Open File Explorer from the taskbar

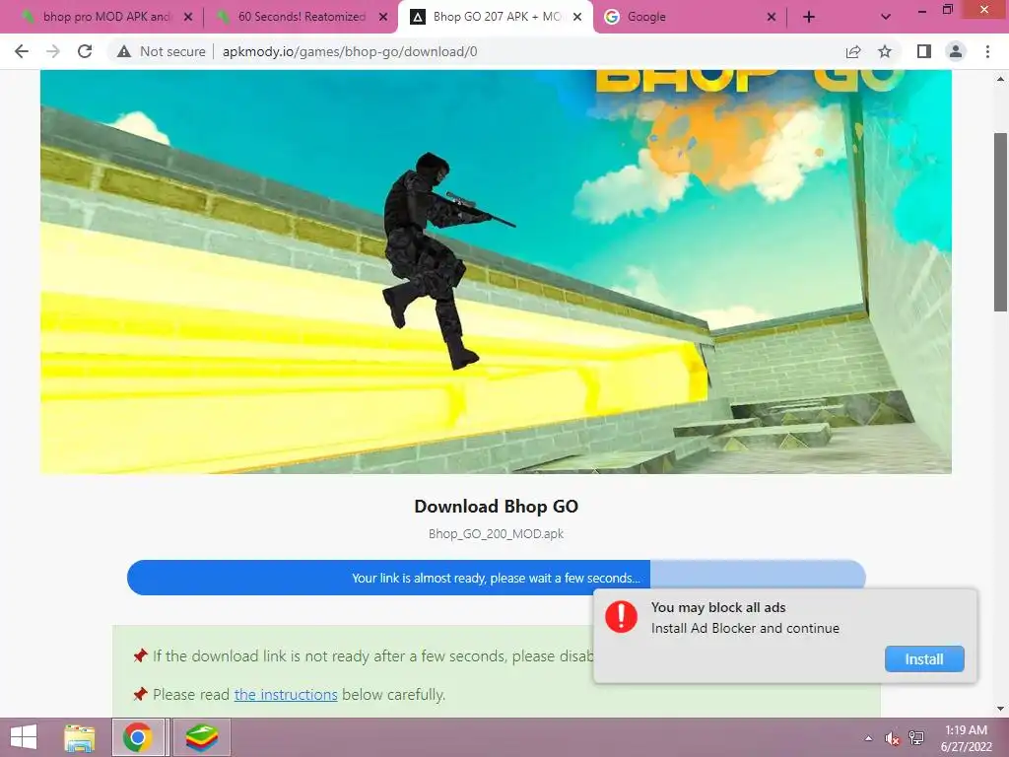click(x=79, y=737)
